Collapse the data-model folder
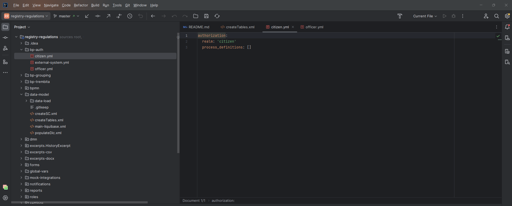This screenshot has height=206, width=512. click(x=21, y=94)
